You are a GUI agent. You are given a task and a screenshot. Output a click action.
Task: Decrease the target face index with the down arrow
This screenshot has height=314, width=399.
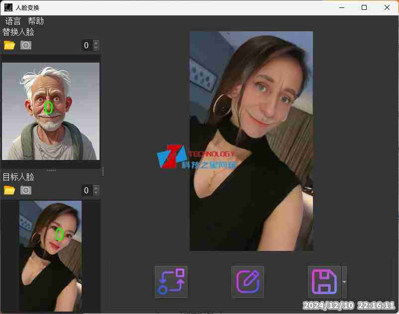[x=97, y=193]
